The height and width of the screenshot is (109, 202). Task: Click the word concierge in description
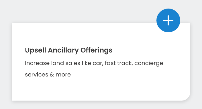coord(149,63)
